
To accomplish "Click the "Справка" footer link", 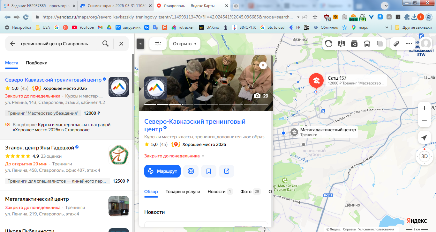I will tap(349, 229).
